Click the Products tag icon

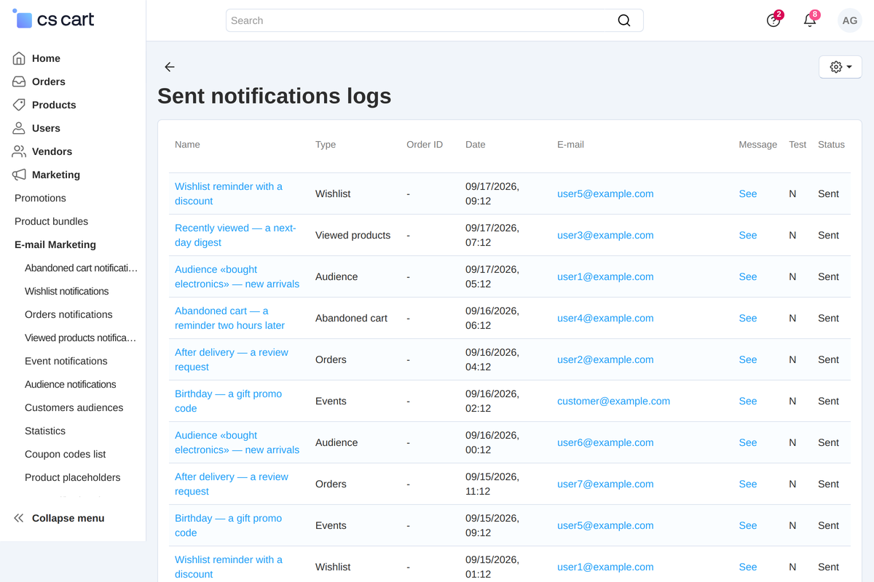(19, 105)
